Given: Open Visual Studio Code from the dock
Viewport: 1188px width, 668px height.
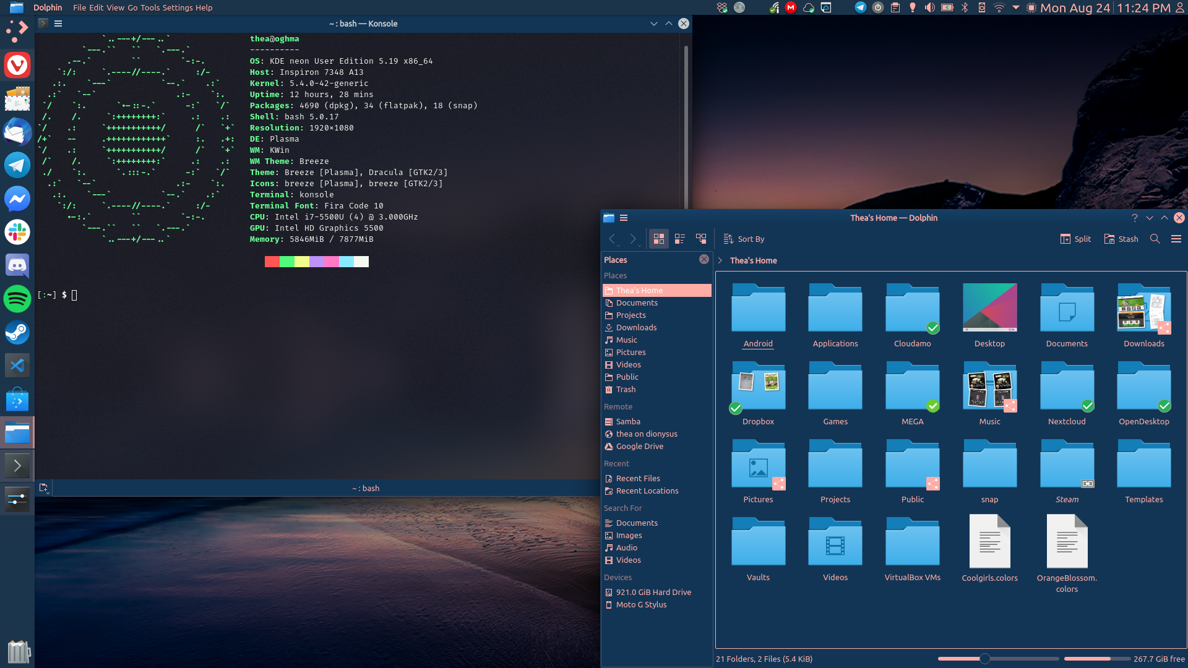Looking at the screenshot, I should 17,366.
